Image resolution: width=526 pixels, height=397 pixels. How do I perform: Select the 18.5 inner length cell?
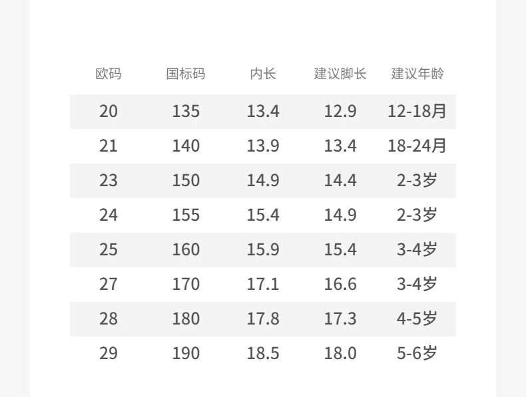(x=263, y=353)
